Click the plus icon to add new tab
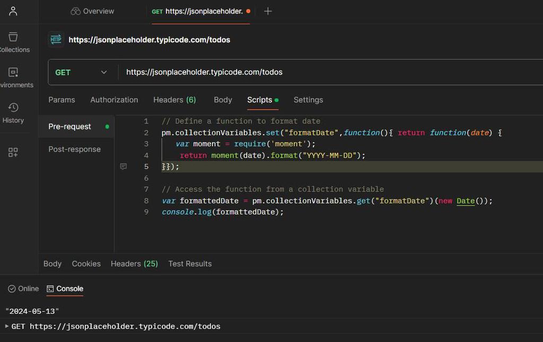 268,11
